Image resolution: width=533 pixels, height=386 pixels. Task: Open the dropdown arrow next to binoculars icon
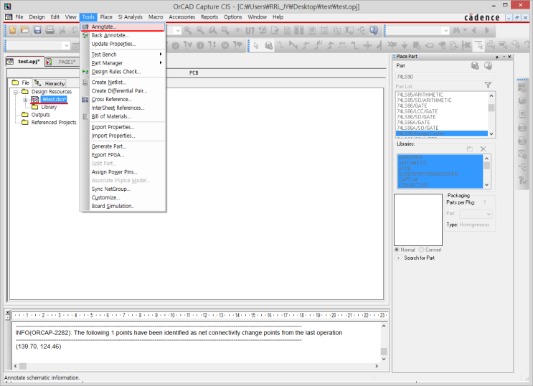pyautogui.click(x=465, y=30)
